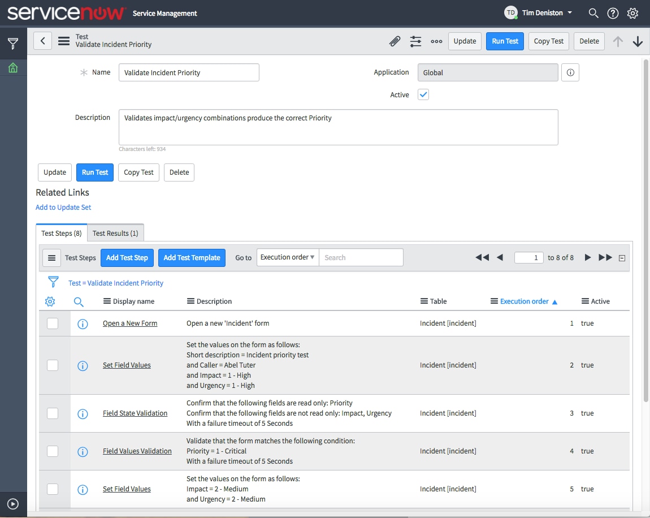Check the Field State Validation row checkbox
The height and width of the screenshot is (518, 650).
(x=53, y=413)
